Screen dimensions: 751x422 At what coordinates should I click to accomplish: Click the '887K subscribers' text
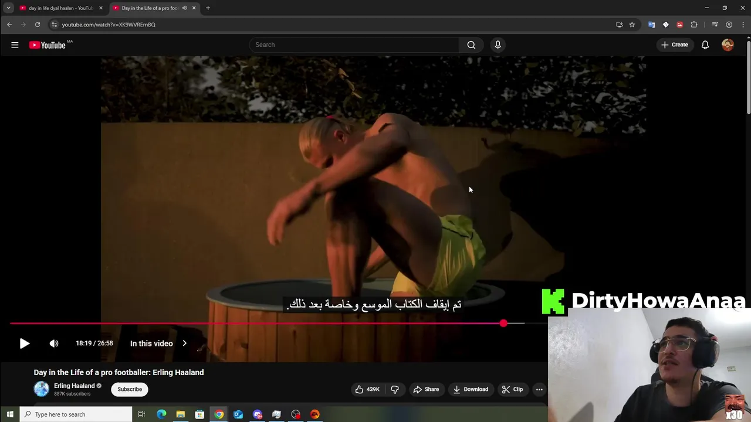[72, 394]
